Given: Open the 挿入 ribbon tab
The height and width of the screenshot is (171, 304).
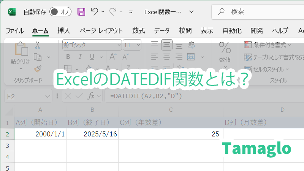Looking at the screenshot, I should [63, 31].
